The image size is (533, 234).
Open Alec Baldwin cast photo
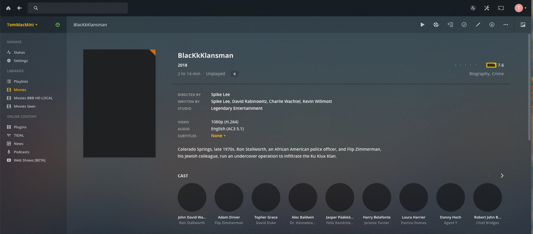(x=303, y=198)
